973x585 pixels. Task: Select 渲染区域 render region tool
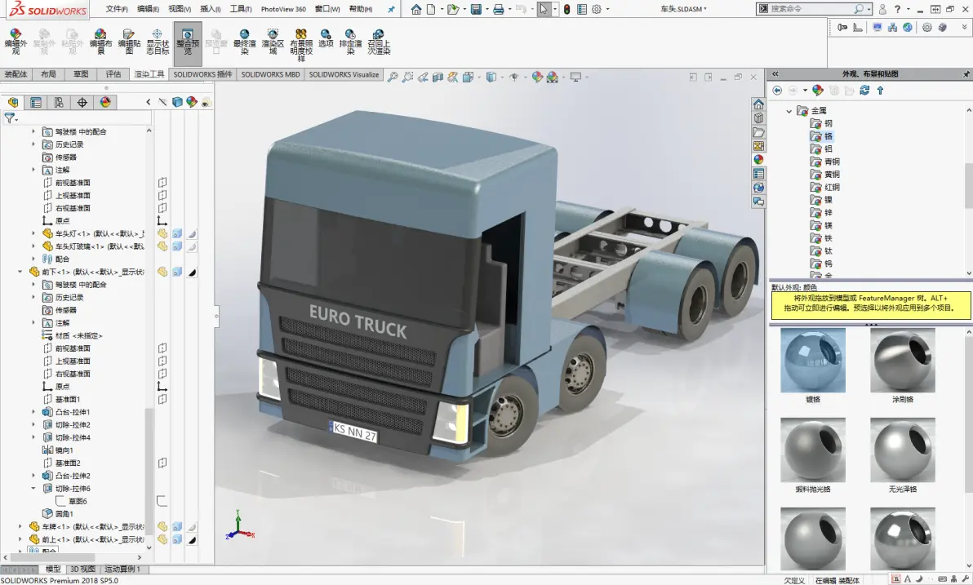tap(273, 42)
